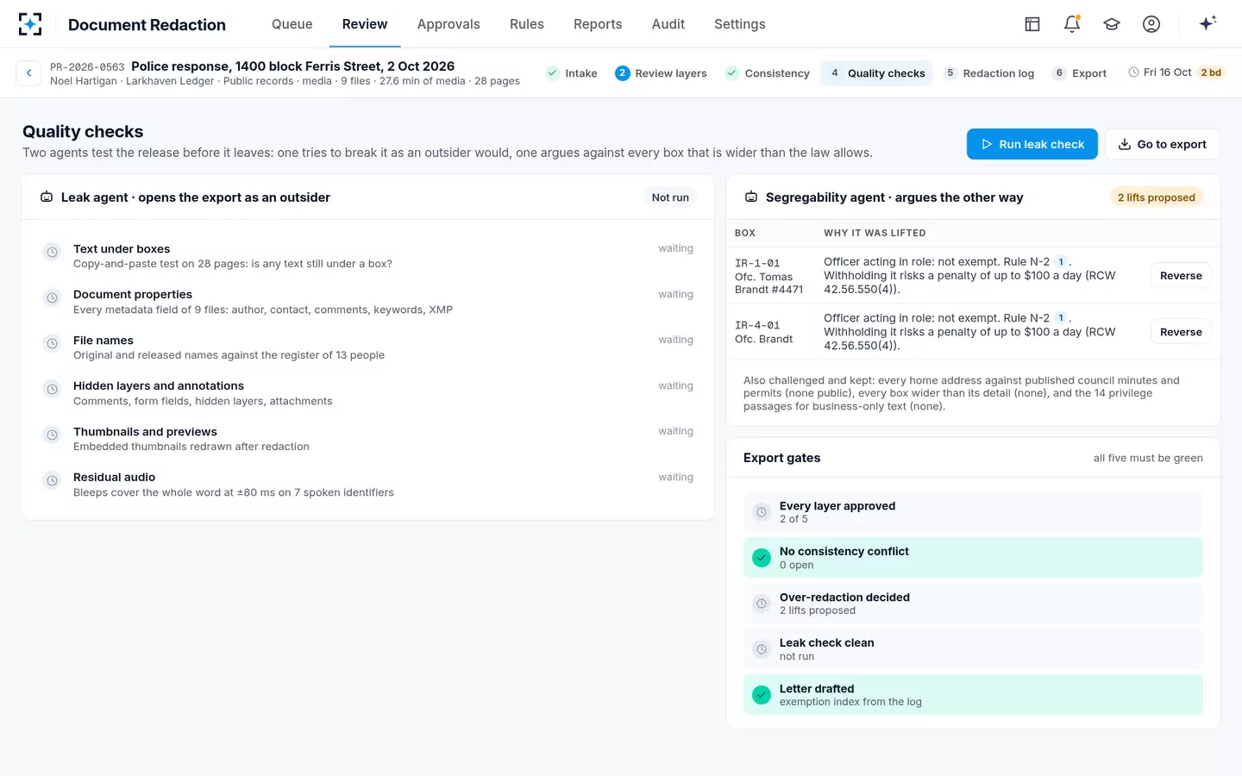Open Rule N-2 footnote 1 for IR-4-01

pos(1061,318)
